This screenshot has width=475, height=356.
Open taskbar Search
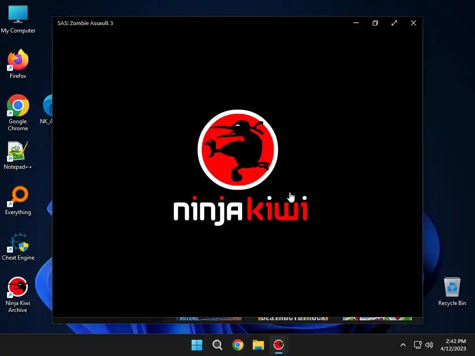point(218,345)
